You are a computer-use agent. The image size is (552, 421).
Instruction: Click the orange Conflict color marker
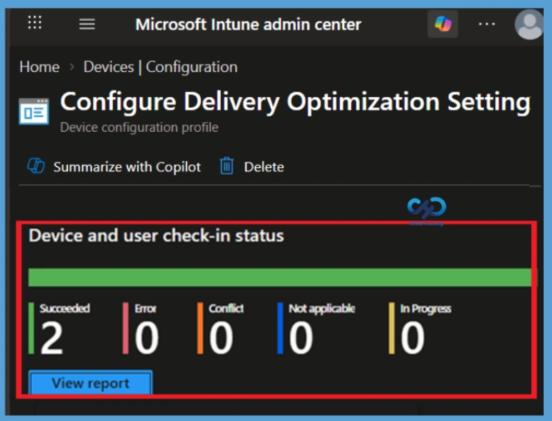pyautogui.click(x=200, y=328)
